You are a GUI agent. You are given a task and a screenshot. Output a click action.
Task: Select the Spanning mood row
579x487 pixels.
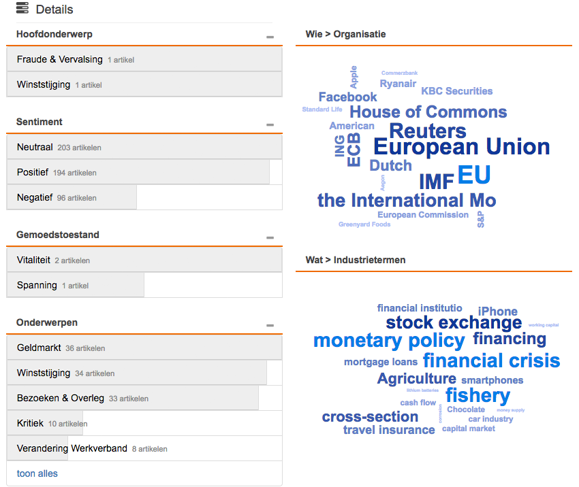(144, 285)
